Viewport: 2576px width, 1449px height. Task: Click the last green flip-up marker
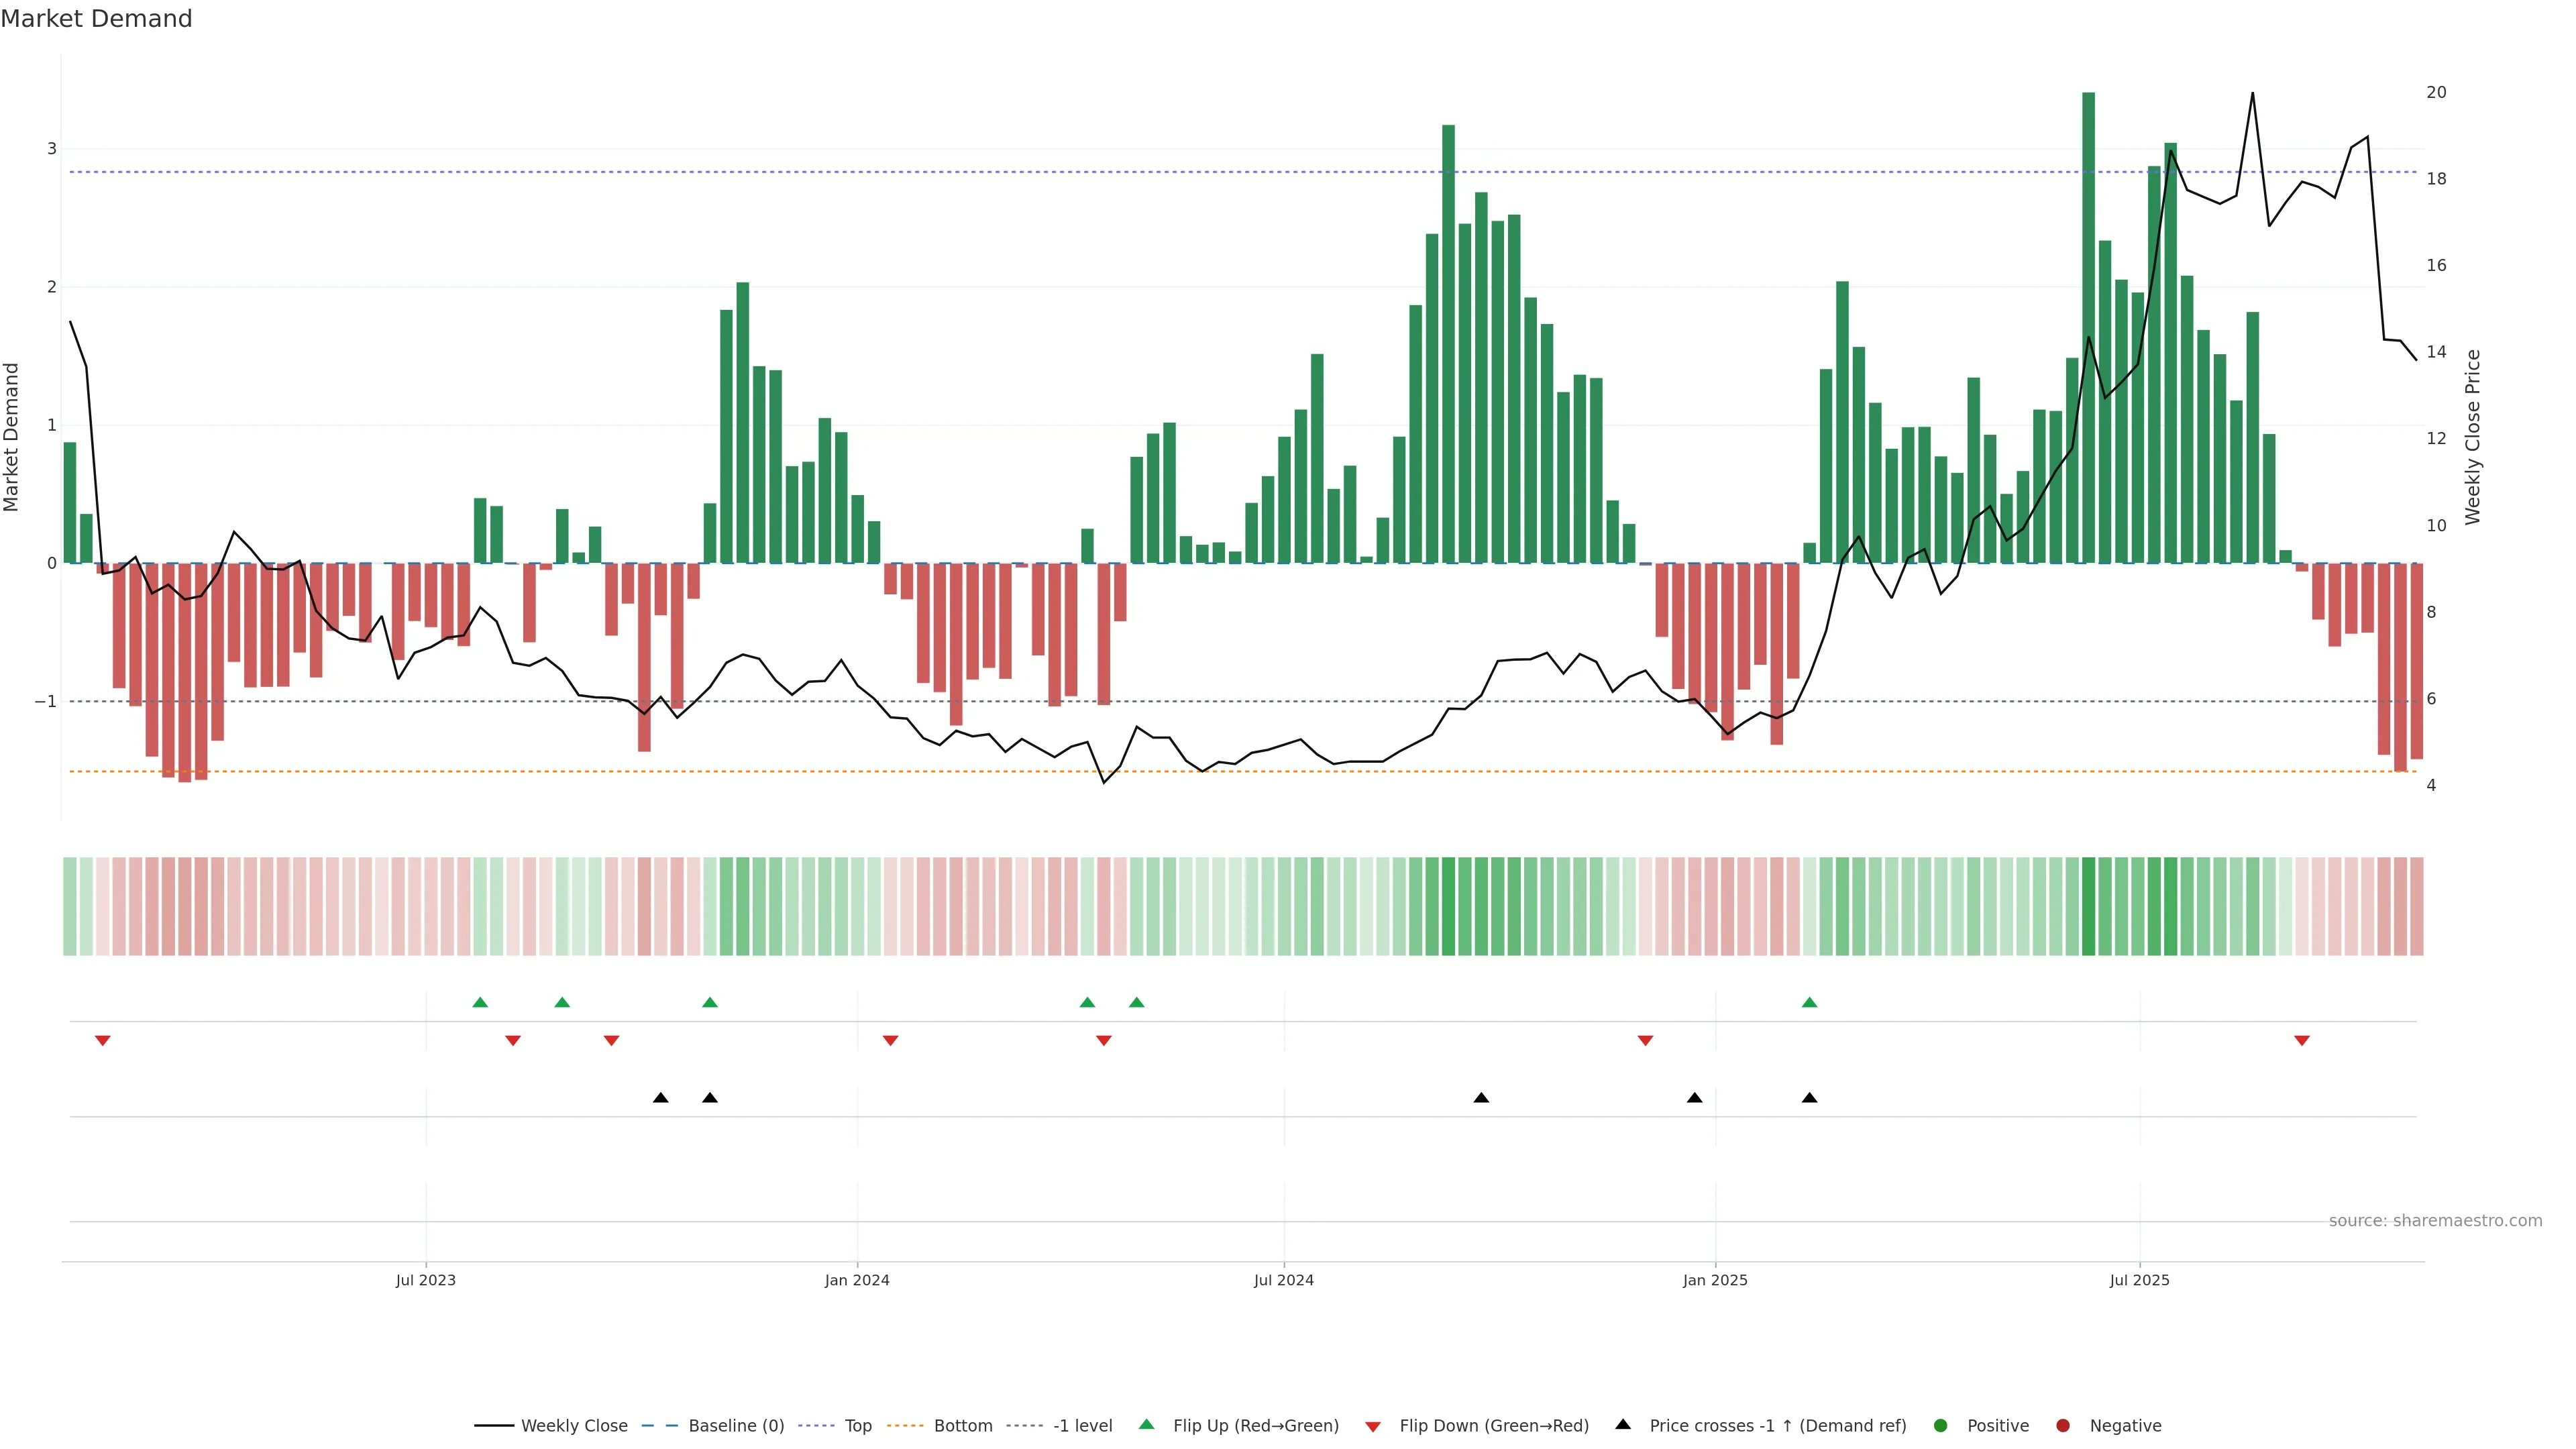1809,1002
